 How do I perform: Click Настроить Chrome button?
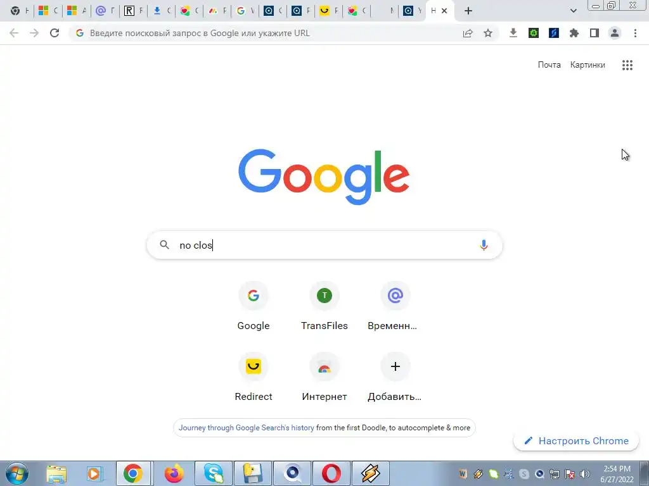point(576,441)
